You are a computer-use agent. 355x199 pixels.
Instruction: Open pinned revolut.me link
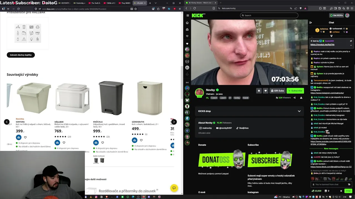(x=322, y=44)
